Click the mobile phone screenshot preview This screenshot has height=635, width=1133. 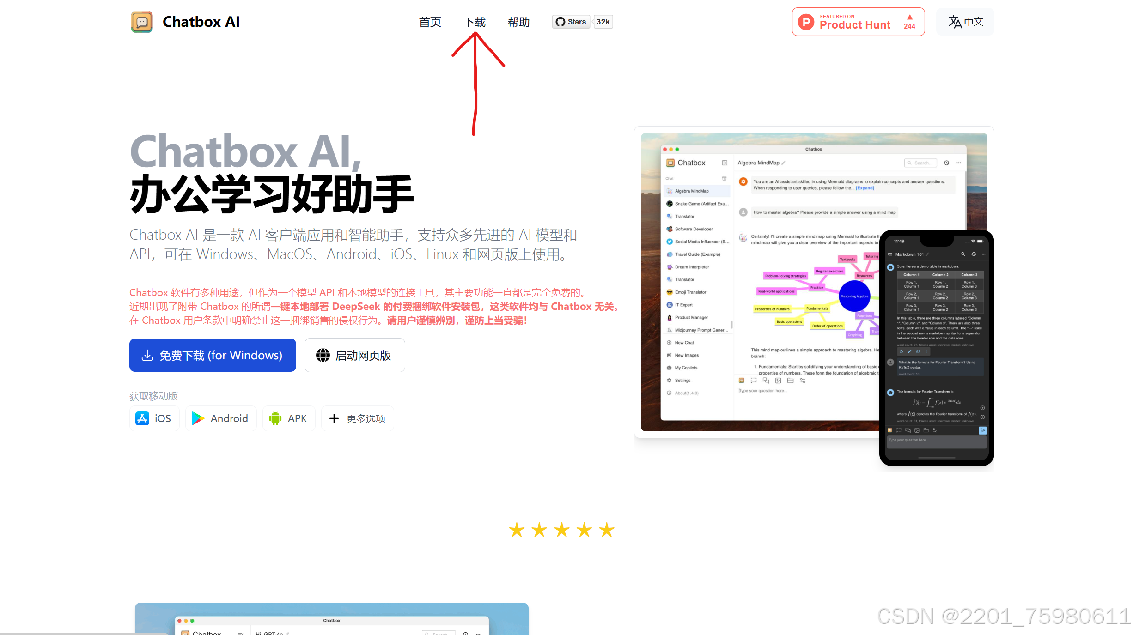937,347
